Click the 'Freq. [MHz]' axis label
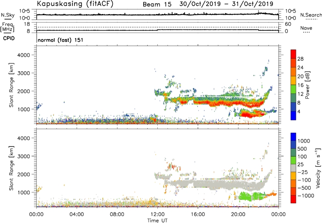Screen dimensions: 322x223 point(8,27)
